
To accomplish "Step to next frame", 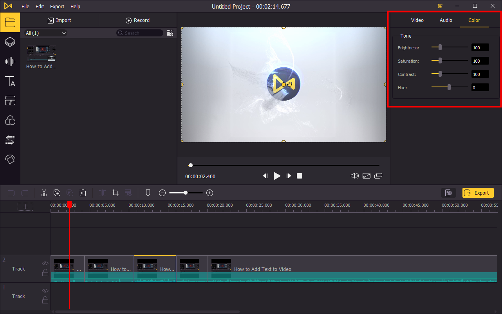I will point(289,176).
